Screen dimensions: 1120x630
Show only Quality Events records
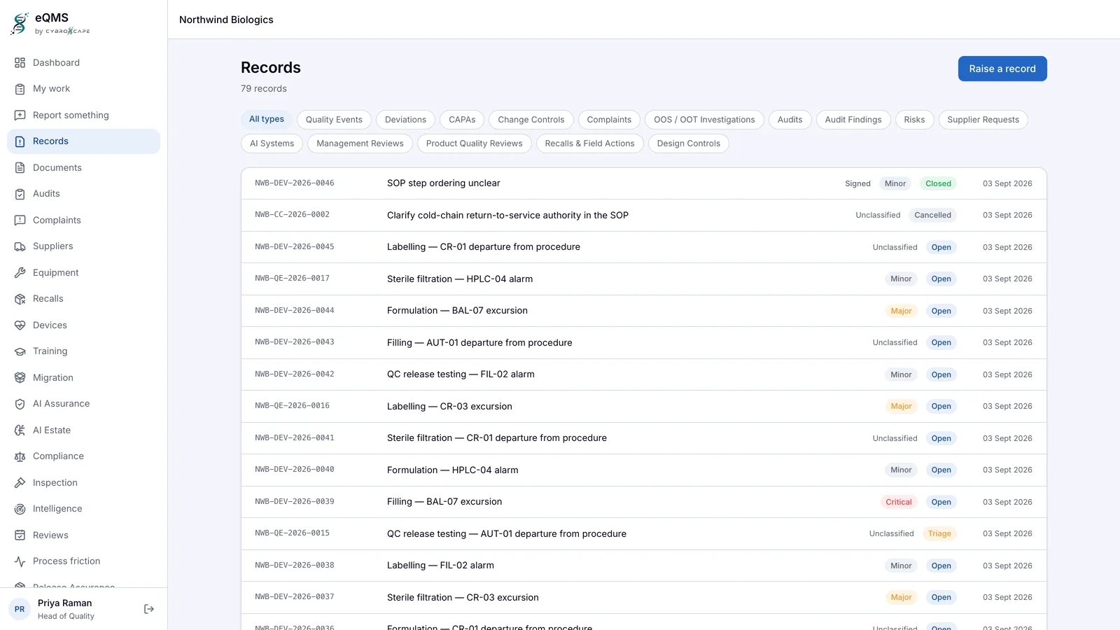tap(334, 120)
